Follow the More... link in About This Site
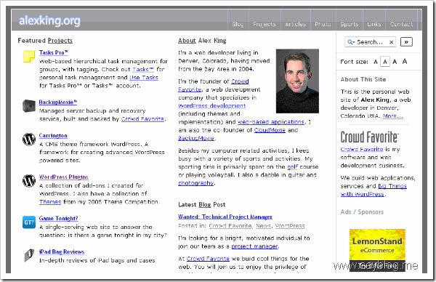This screenshot has height=282, width=436. pos(392,116)
